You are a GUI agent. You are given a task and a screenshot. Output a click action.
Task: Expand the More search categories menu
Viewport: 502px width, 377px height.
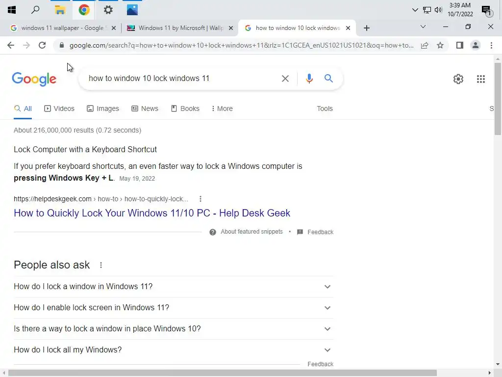tap(222, 108)
